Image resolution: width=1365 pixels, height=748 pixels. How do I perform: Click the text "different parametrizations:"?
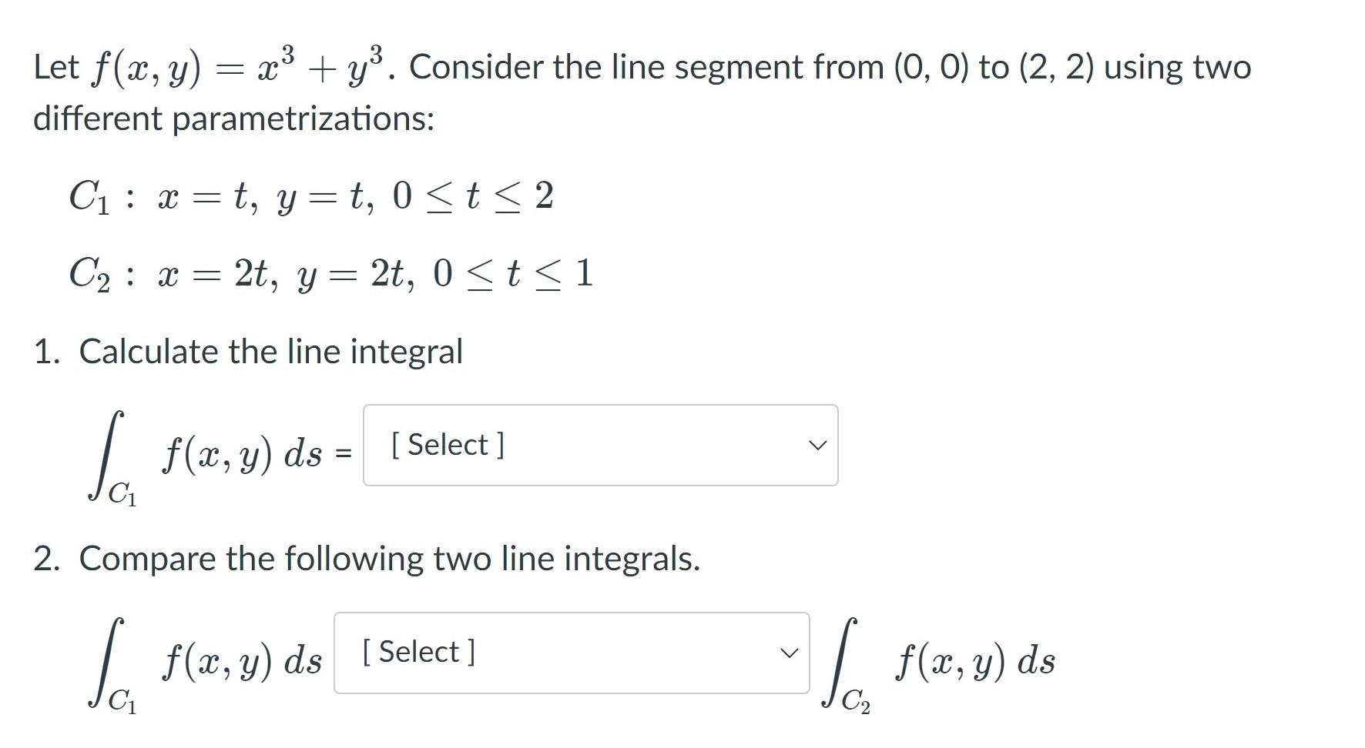tap(234, 119)
